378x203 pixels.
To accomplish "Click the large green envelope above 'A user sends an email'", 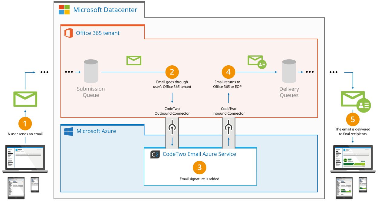I will click(25, 99).
